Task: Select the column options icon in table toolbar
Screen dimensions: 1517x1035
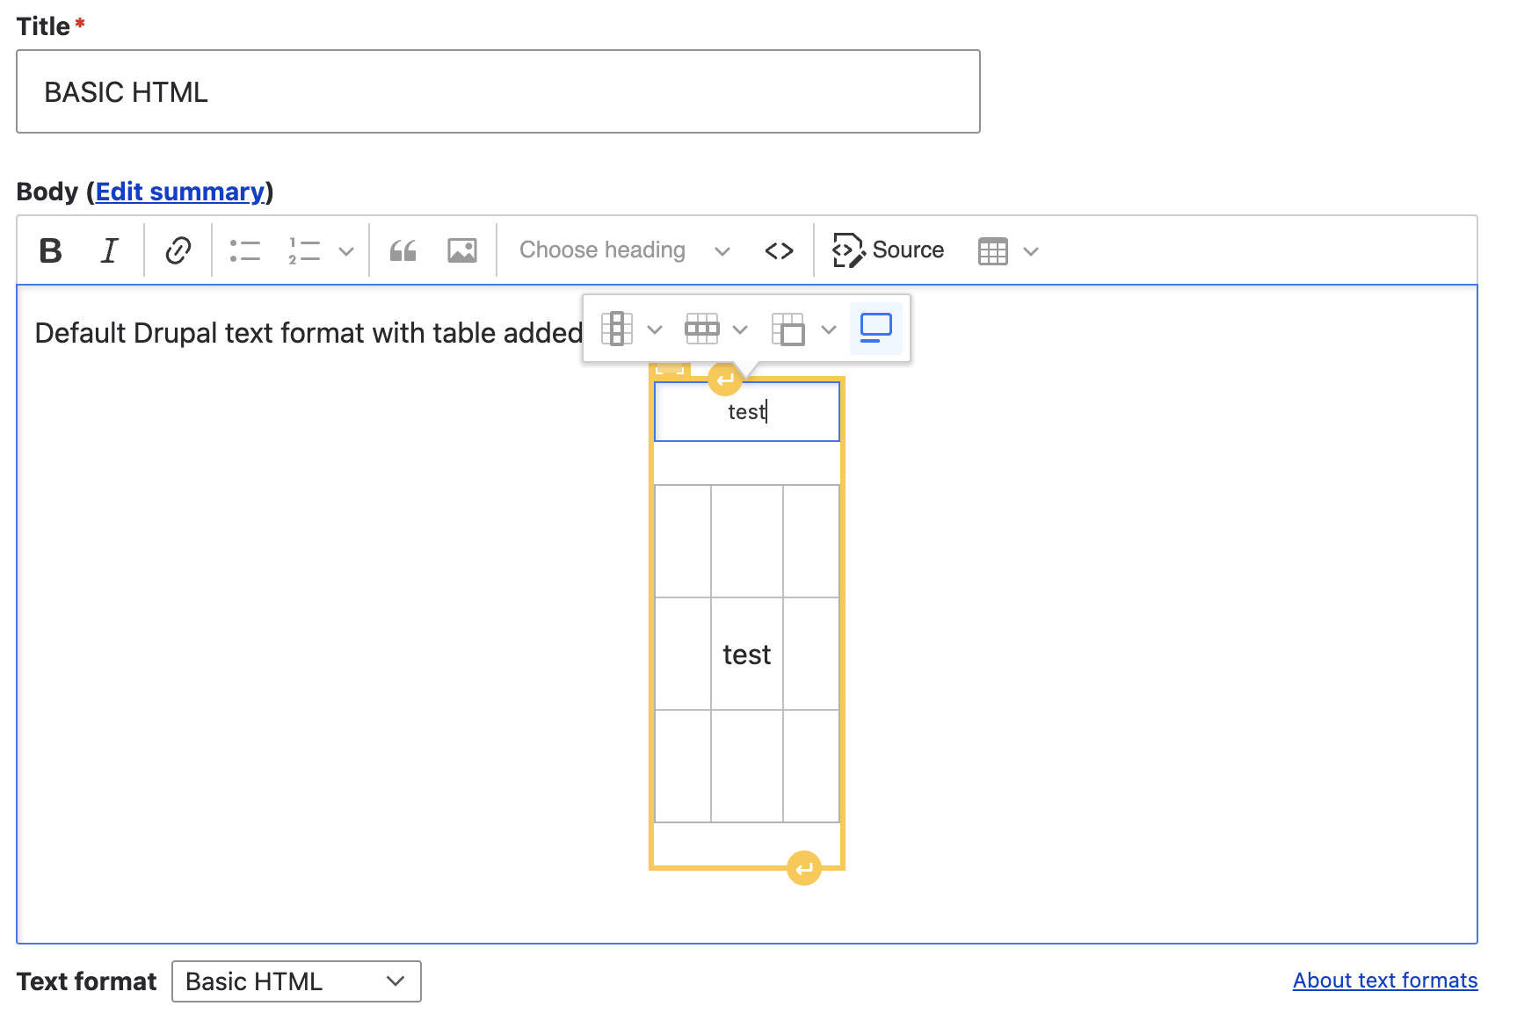Action: (617, 328)
